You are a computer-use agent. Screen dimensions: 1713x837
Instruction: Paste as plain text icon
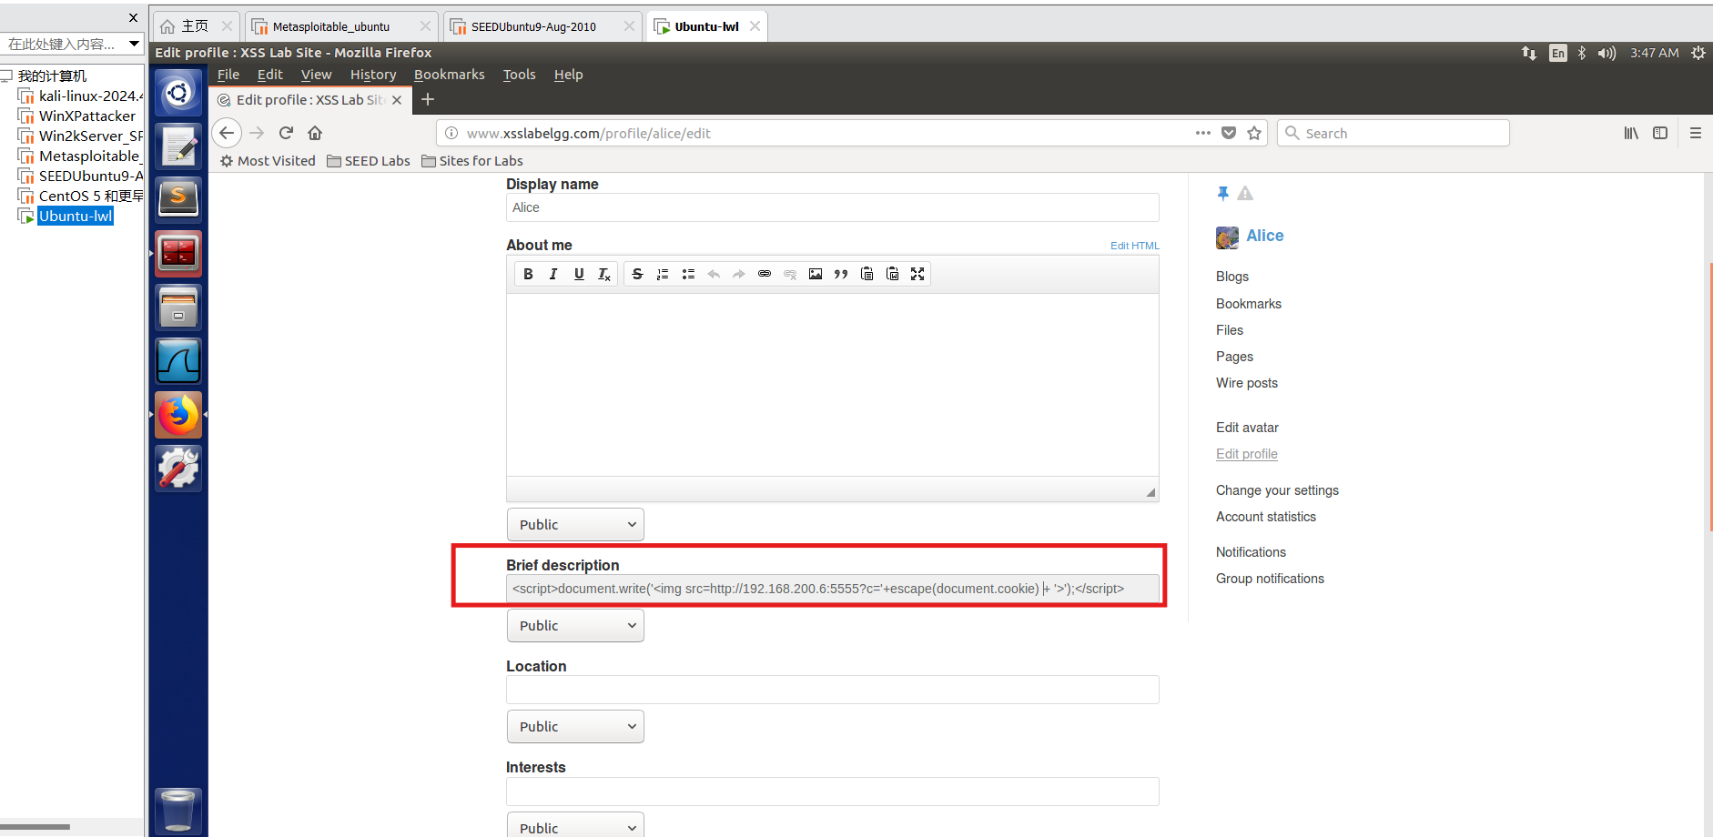click(867, 274)
